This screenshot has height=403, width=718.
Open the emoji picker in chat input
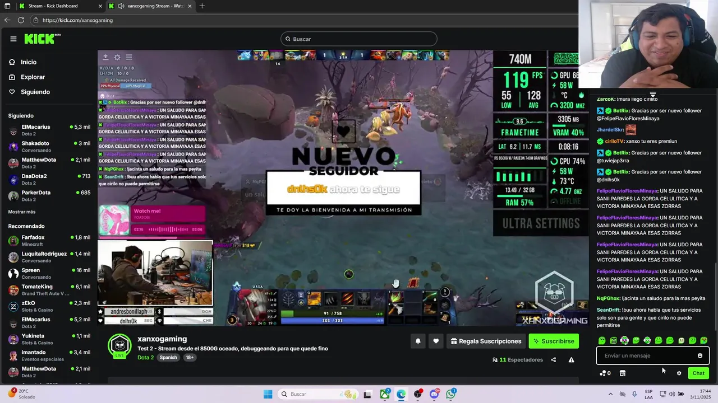tap(700, 355)
